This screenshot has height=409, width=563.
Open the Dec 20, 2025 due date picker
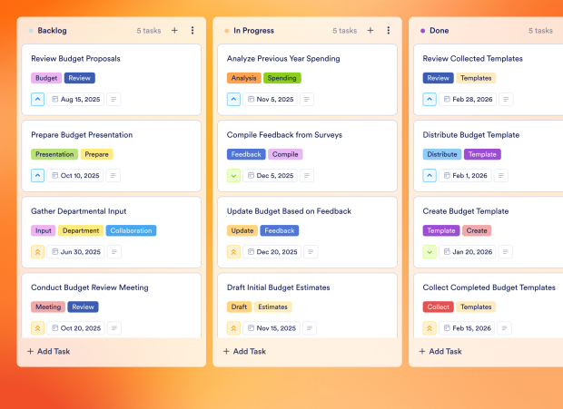tap(272, 252)
